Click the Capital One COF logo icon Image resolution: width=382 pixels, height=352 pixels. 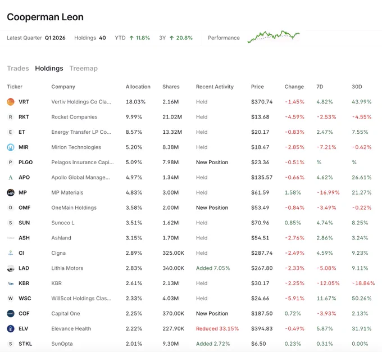coord(11,313)
